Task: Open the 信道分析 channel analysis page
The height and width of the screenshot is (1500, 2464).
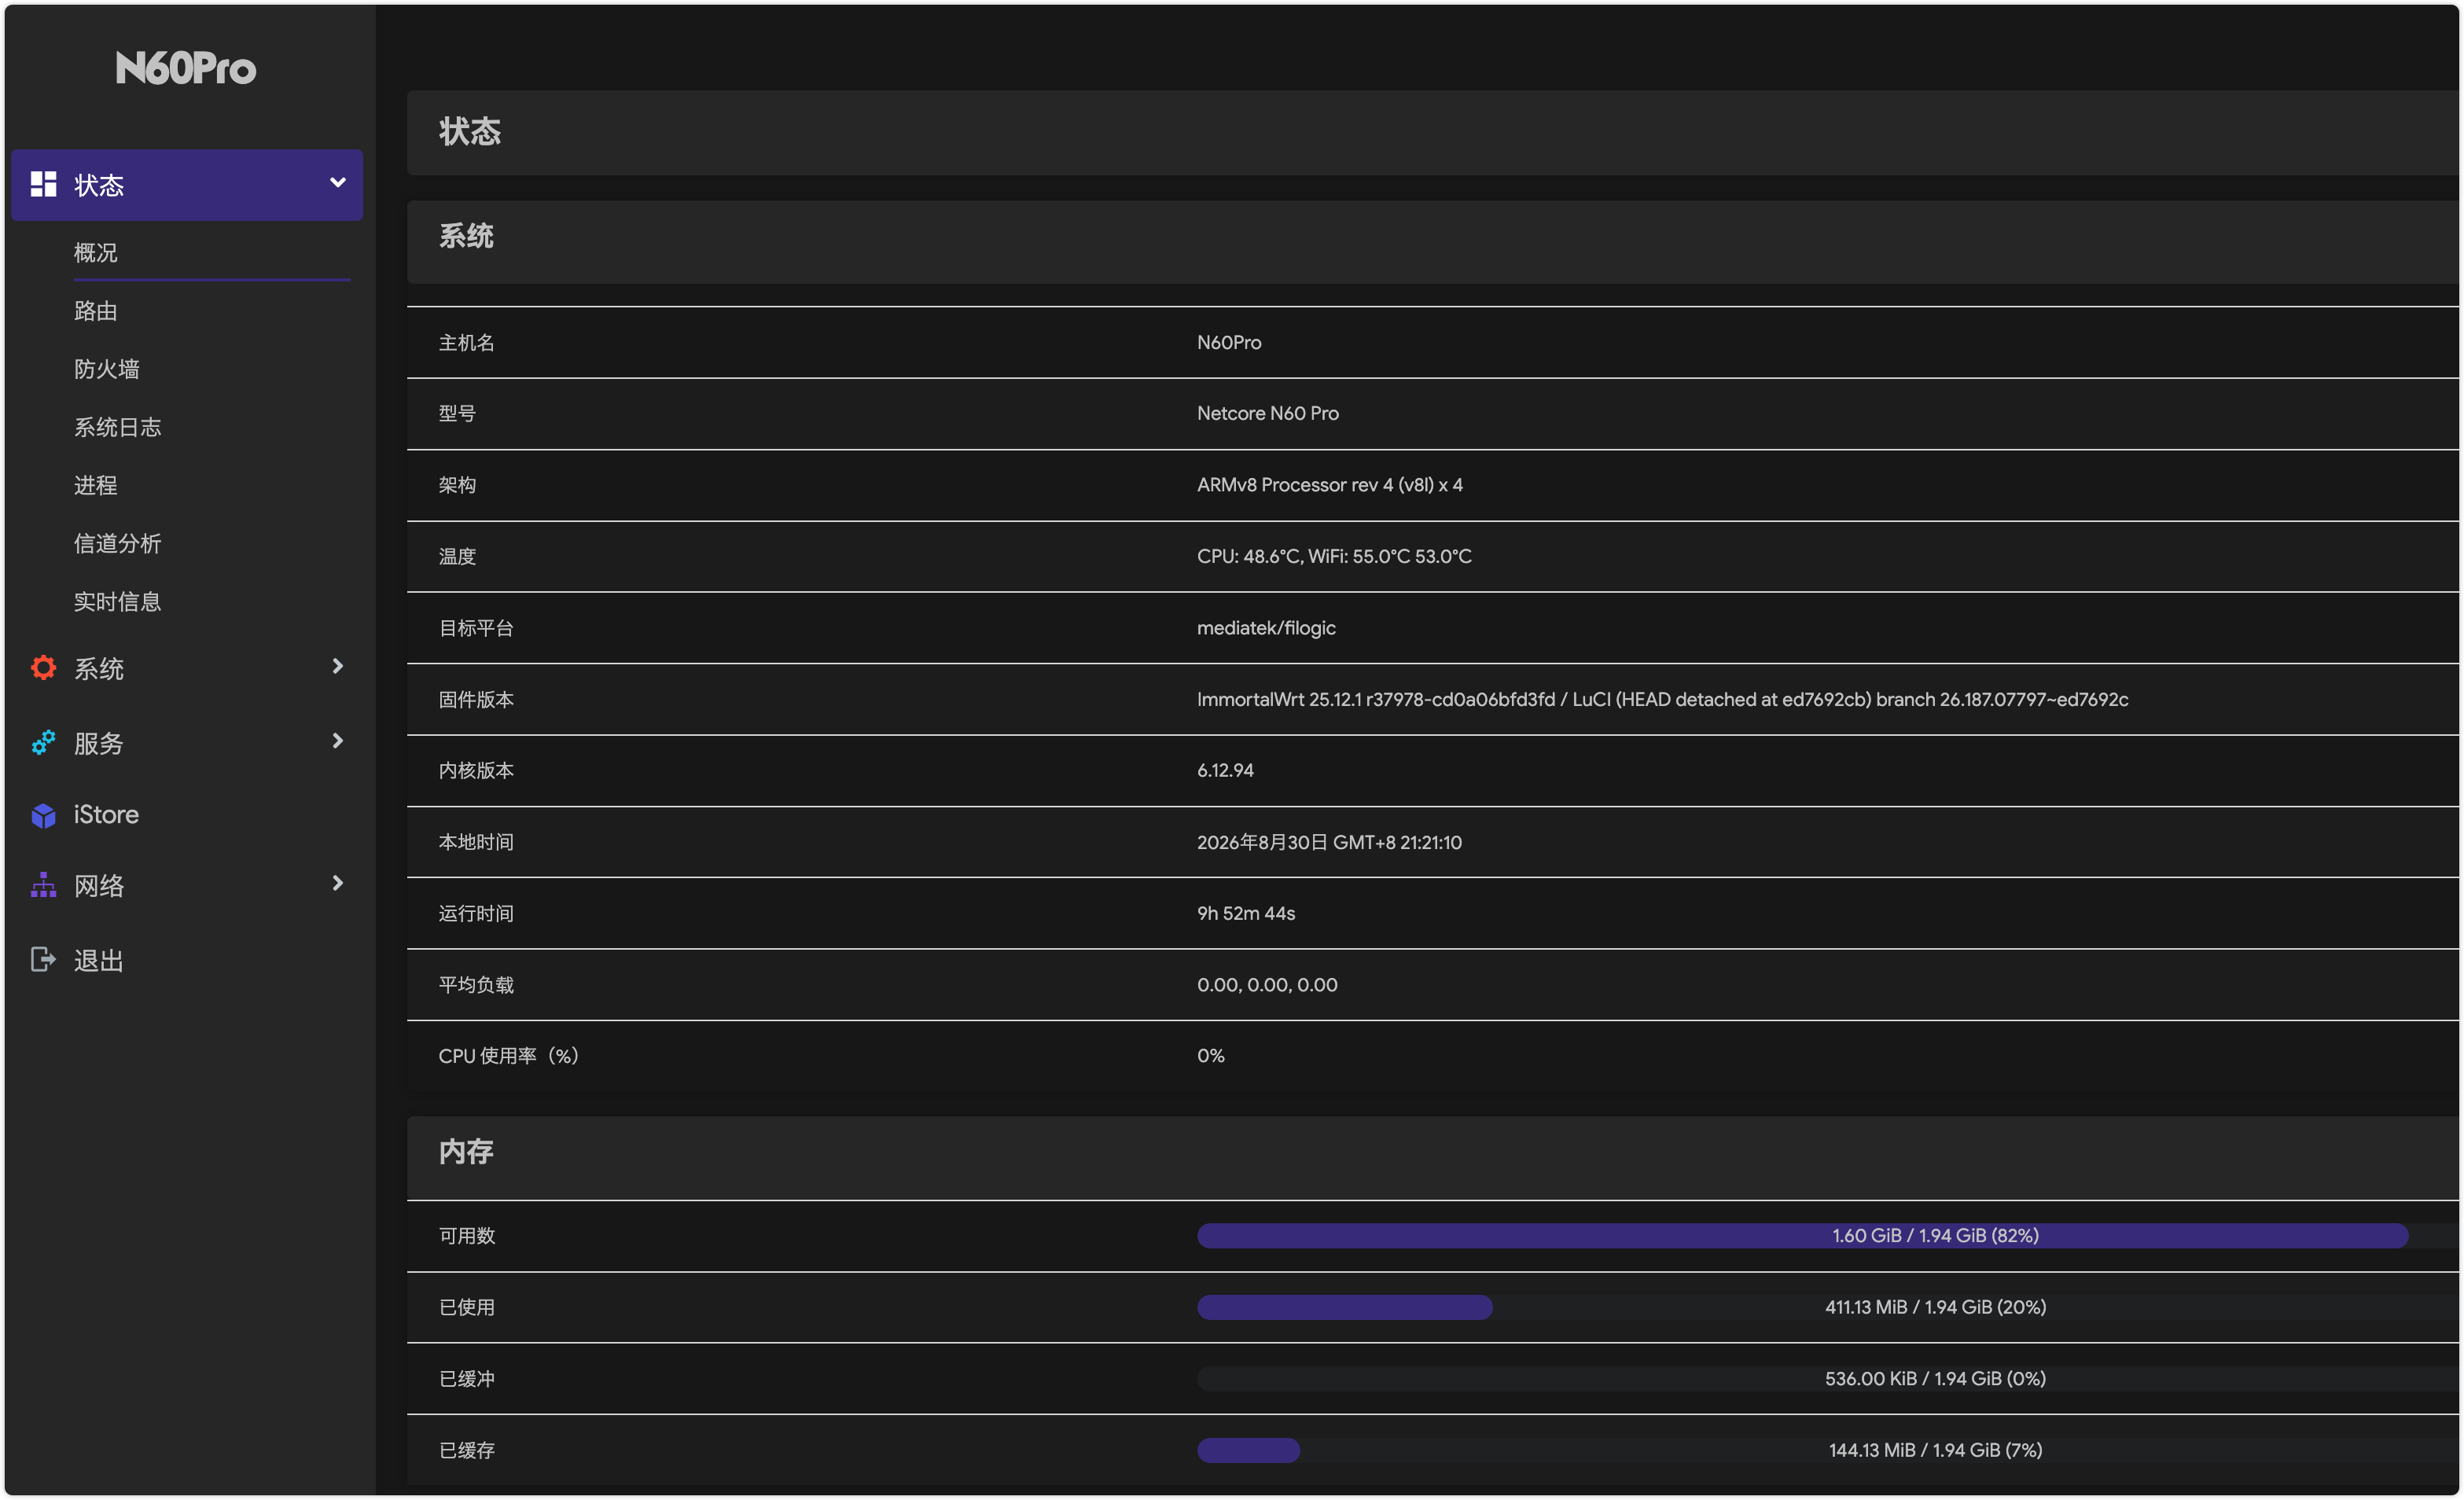Action: click(x=118, y=543)
